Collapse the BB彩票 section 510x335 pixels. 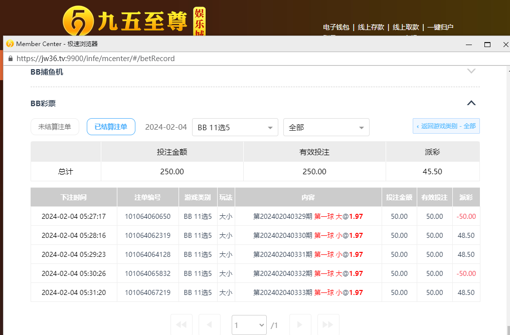(471, 103)
